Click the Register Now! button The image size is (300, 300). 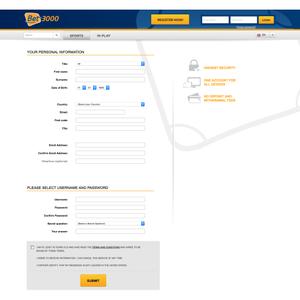[x=170, y=20]
